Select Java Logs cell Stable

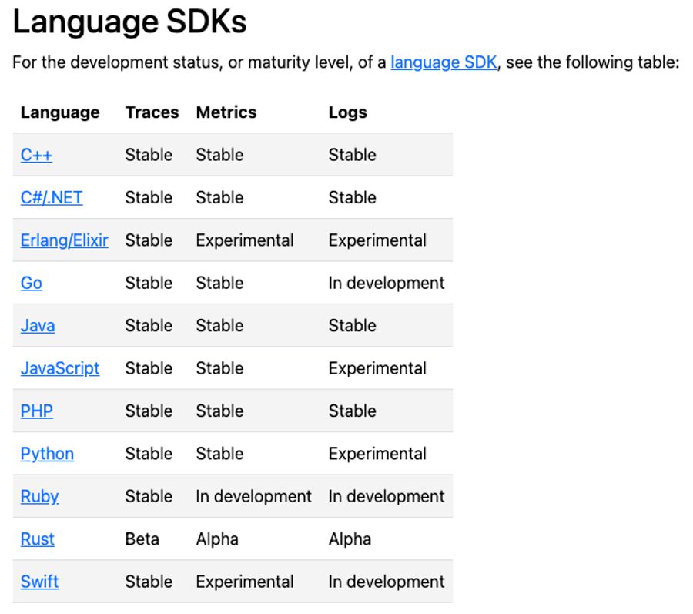pyautogui.click(x=352, y=326)
